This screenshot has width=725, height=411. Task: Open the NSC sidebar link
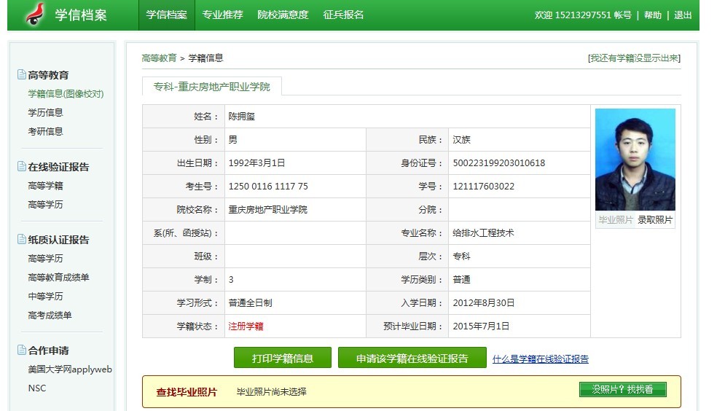[37, 388]
